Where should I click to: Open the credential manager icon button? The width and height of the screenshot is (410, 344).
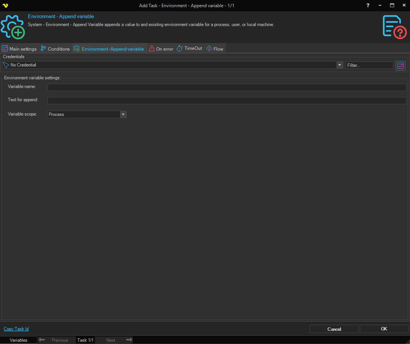(400, 65)
